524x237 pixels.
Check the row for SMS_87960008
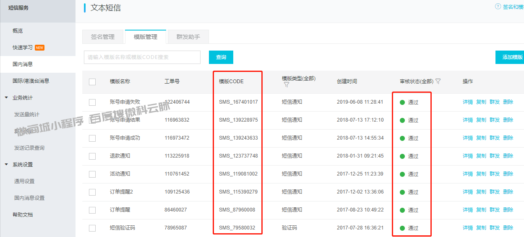coord(92,210)
